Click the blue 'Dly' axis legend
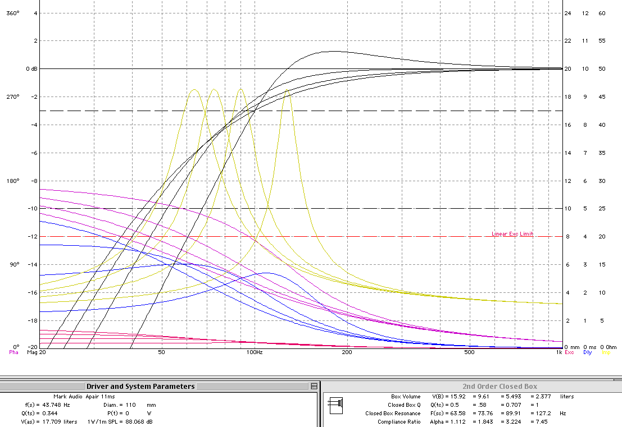 click(x=588, y=352)
